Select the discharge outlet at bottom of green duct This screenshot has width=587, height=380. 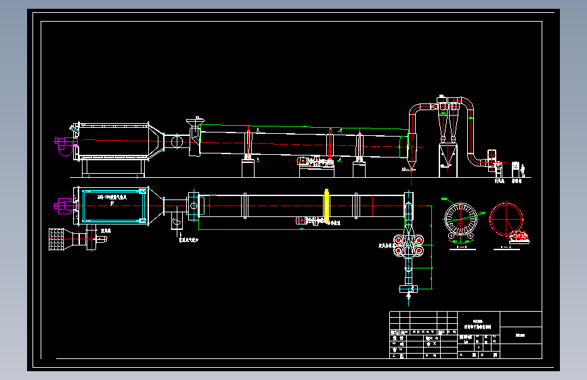tap(408, 289)
